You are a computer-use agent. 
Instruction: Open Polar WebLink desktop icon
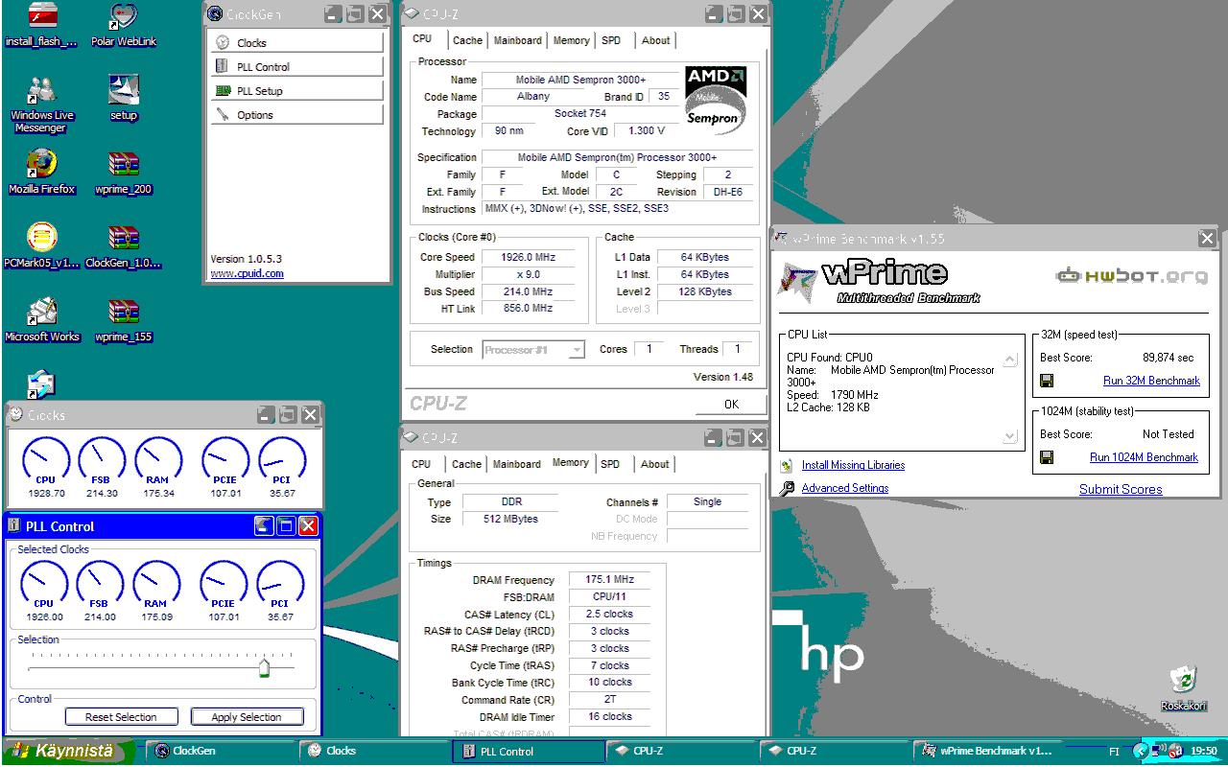coord(124,24)
